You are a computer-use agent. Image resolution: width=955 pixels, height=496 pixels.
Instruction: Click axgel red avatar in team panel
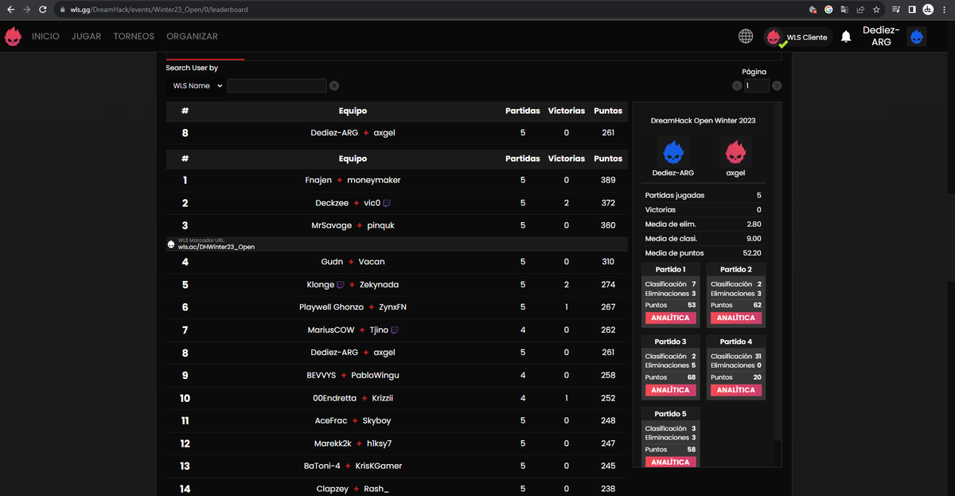[x=735, y=150]
